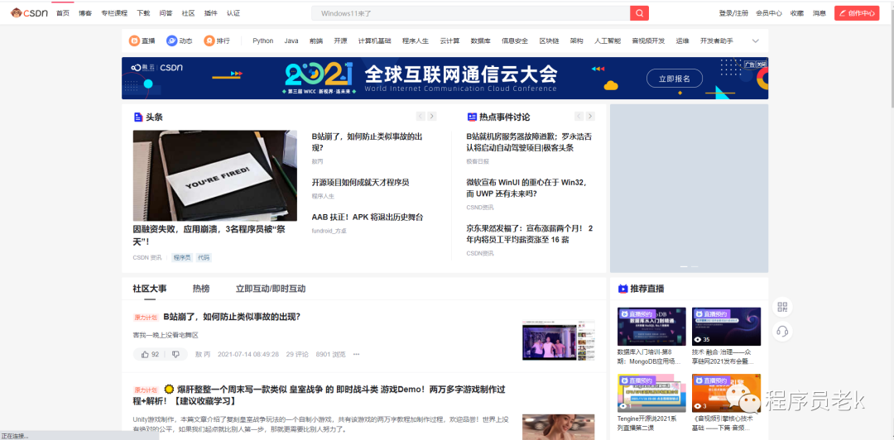Open 问答 in top navigation
This screenshot has width=894, height=440.
coord(166,13)
